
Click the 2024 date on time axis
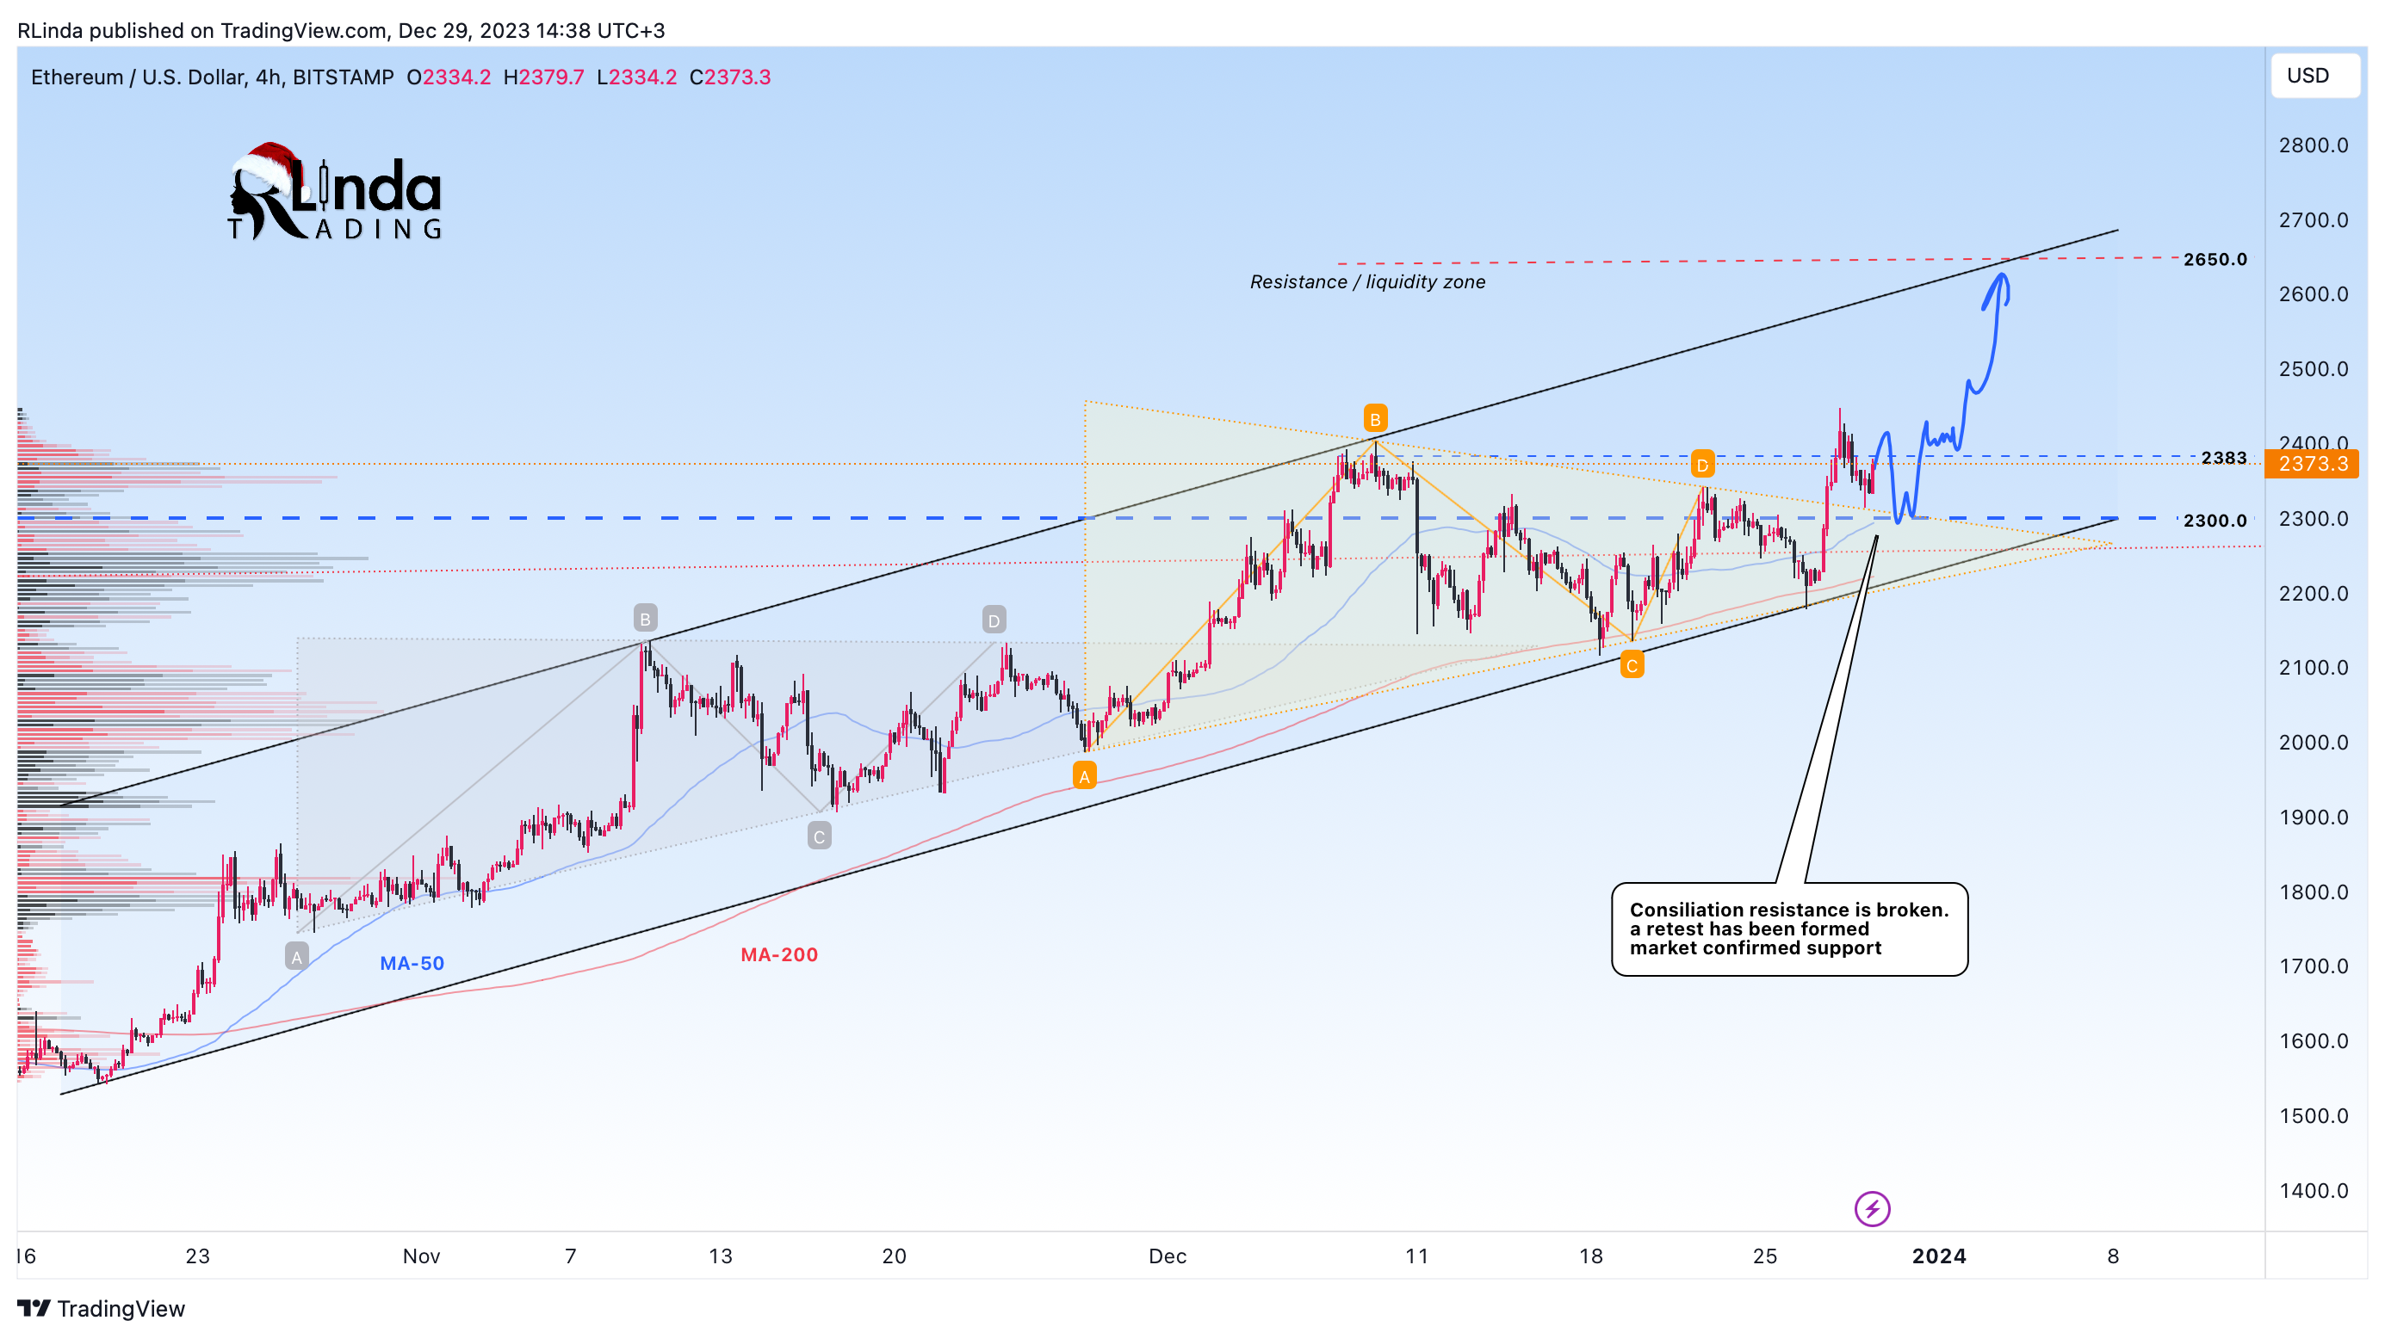click(x=1939, y=1256)
